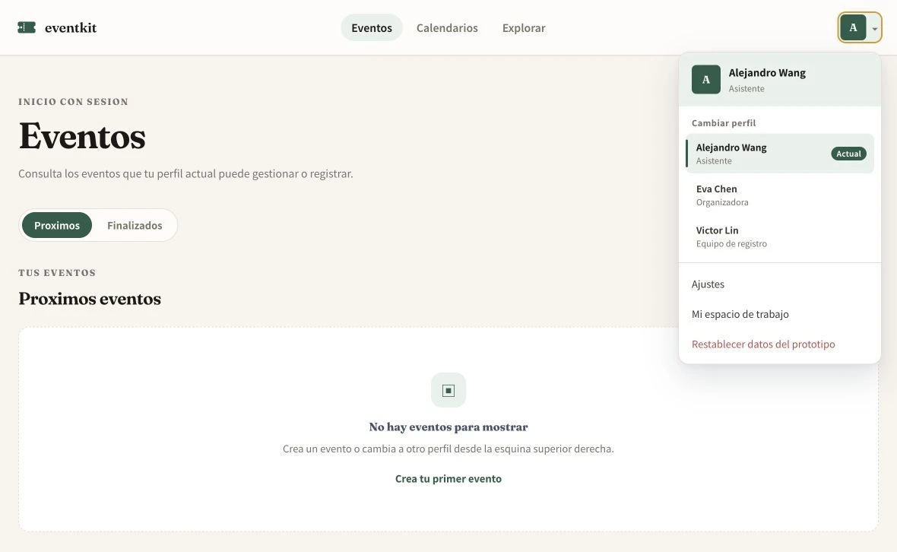897x552 pixels.
Task: Open Mi espacio de trabajo
Action: (x=779, y=314)
